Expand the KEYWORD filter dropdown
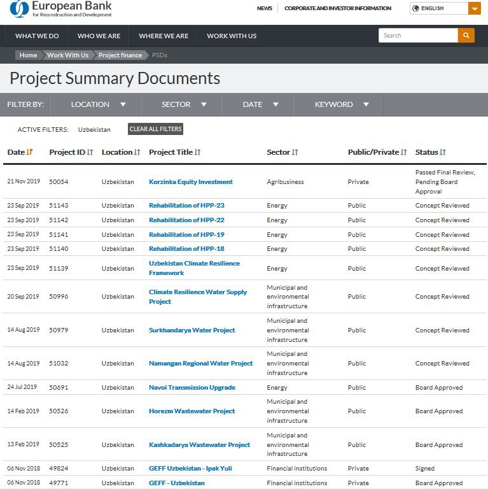The image size is (488, 489). pyautogui.click(x=338, y=104)
